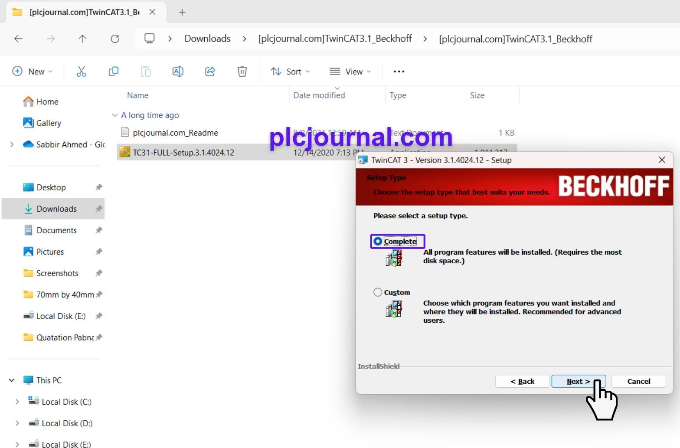
Task: Expand chevron after Downloads in address bar
Action: point(245,39)
